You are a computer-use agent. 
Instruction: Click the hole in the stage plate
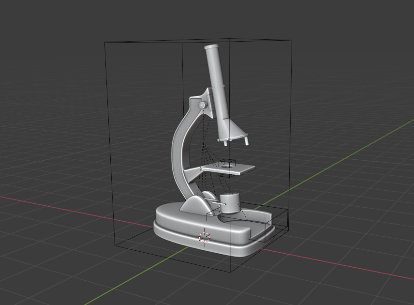tap(226, 166)
